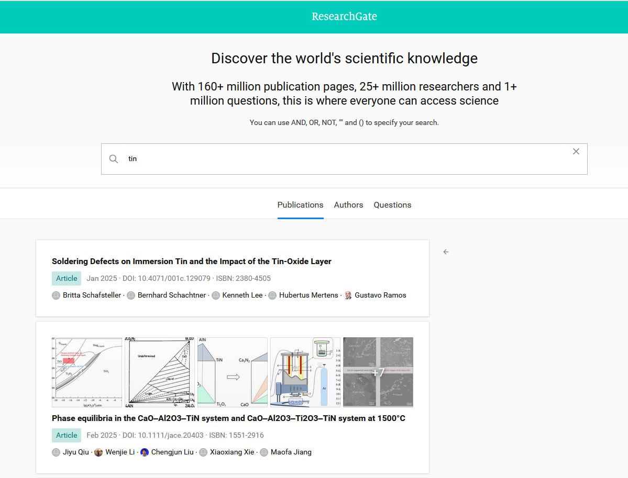Open the AlN-TiN-CaO prism diagram thumbnail
The image size is (628, 478).
click(x=233, y=372)
